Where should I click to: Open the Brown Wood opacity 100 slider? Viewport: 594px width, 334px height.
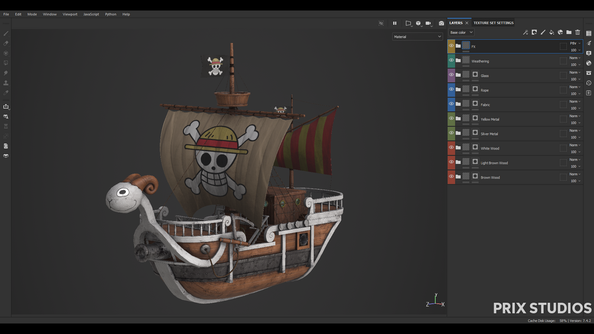click(575, 181)
